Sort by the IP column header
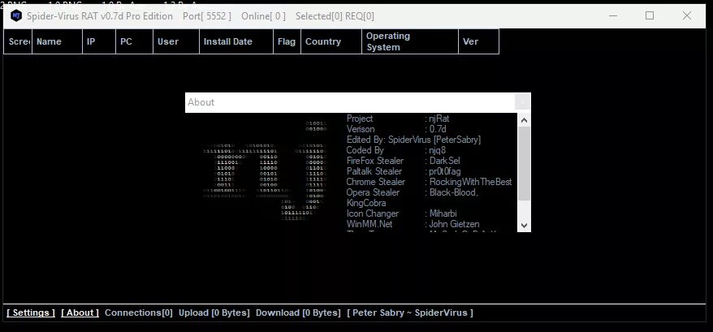The width and height of the screenshot is (713, 332). pos(99,41)
